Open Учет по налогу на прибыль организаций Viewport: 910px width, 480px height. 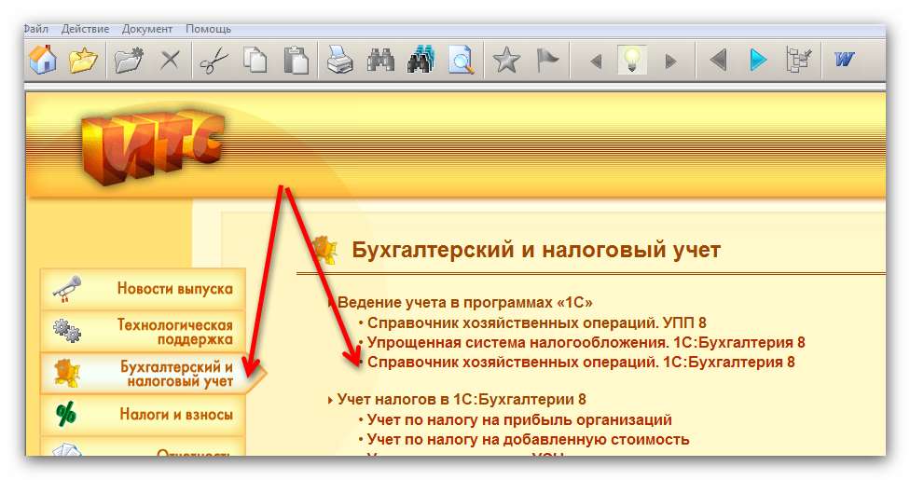(519, 419)
